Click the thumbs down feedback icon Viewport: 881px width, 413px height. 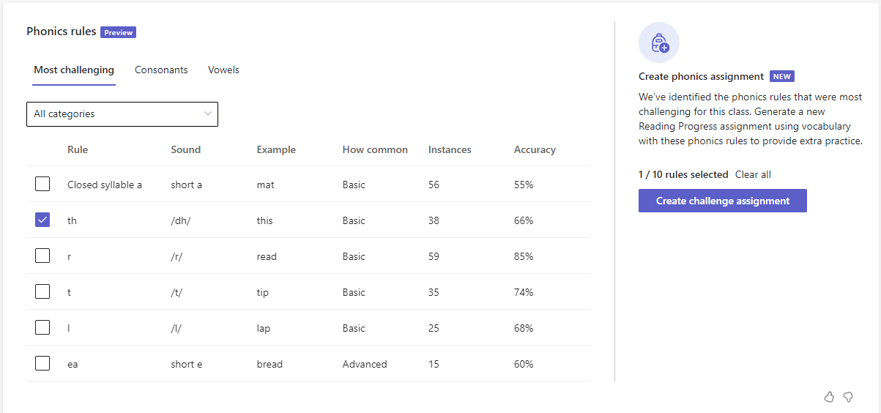pyautogui.click(x=848, y=397)
